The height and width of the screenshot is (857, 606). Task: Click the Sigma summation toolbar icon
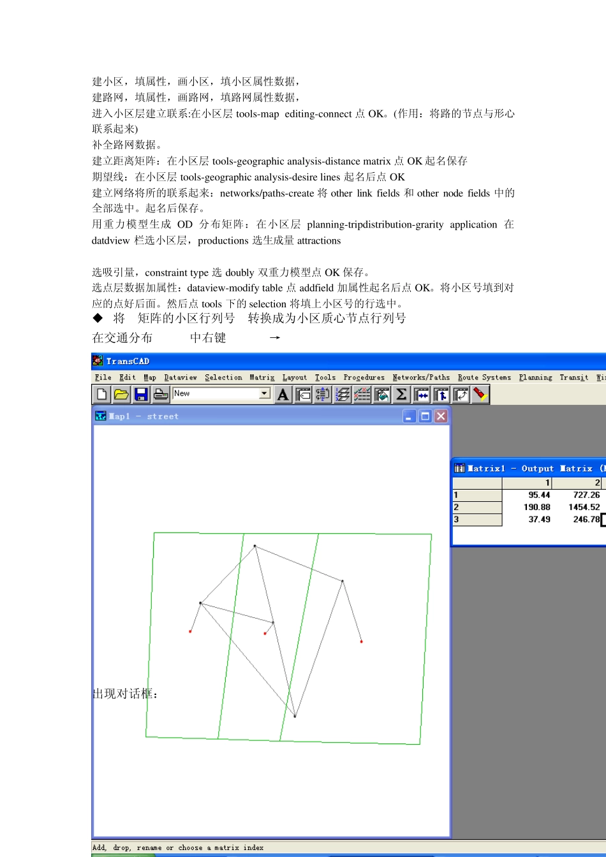[401, 395]
